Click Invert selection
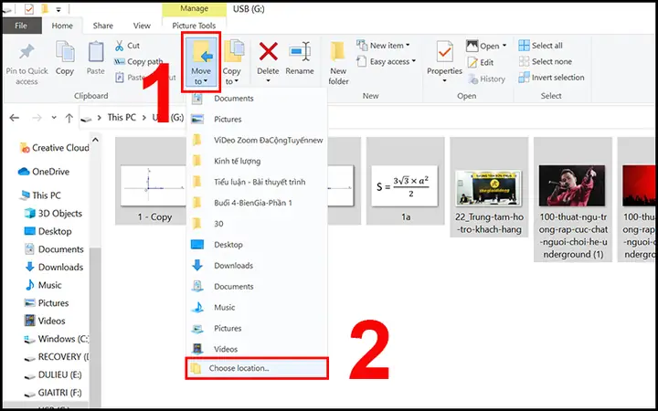The width and height of the screenshot is (658, 411). (551, 78)
